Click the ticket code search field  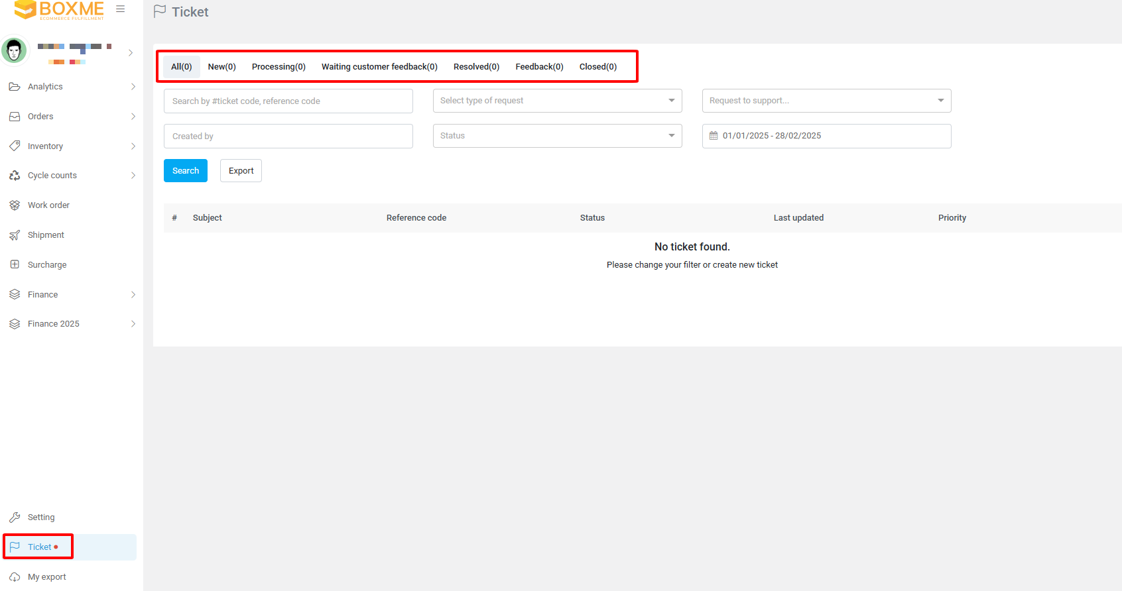[x=288, y=101]
